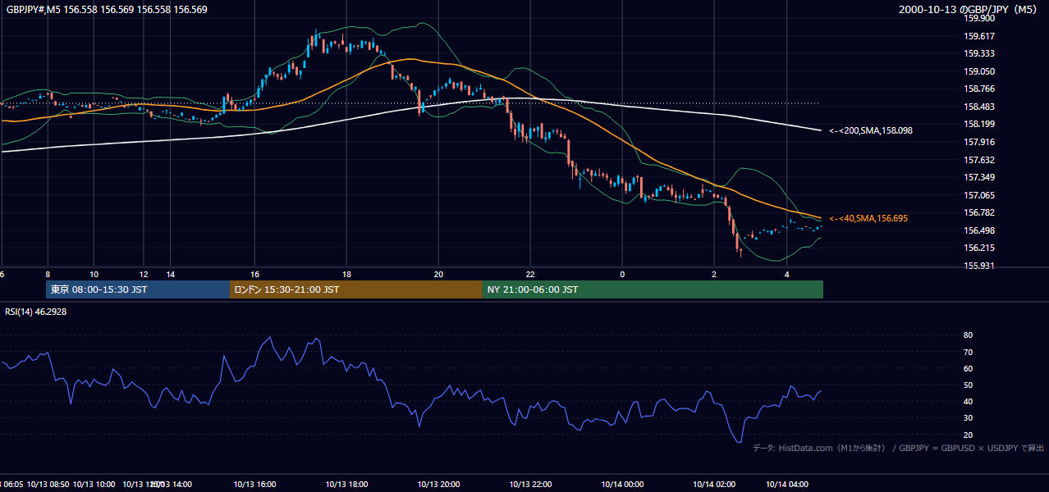Click the 40 SMA 156.695 indicator label
The width and height of the screenshot is (1049, 492).
click(868, 218)
